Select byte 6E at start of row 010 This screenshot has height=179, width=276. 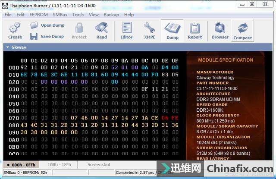pos(24,75)
